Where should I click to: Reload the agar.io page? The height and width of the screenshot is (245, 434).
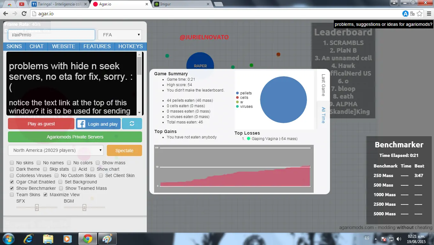(24, 13)
